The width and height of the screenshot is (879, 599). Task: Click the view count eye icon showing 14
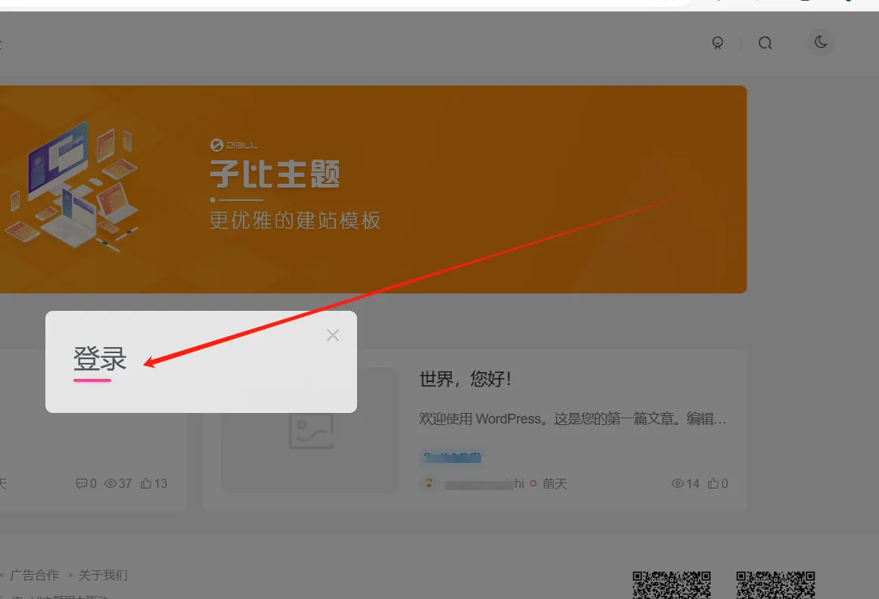(x=678, y=483)
